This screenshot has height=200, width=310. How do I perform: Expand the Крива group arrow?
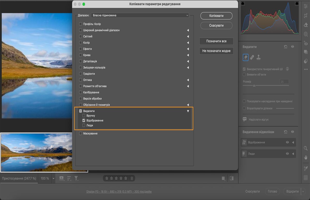tap(188, 55)
